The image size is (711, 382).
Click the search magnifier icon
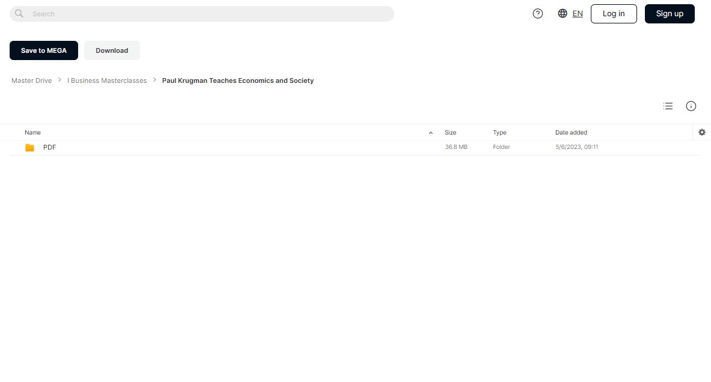pyautogui.click(x=19, y=14)
